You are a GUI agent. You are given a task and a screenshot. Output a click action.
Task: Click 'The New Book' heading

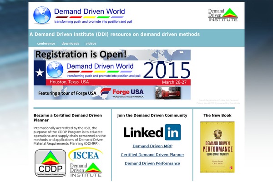pyautogui.click(x=217, y=115)
